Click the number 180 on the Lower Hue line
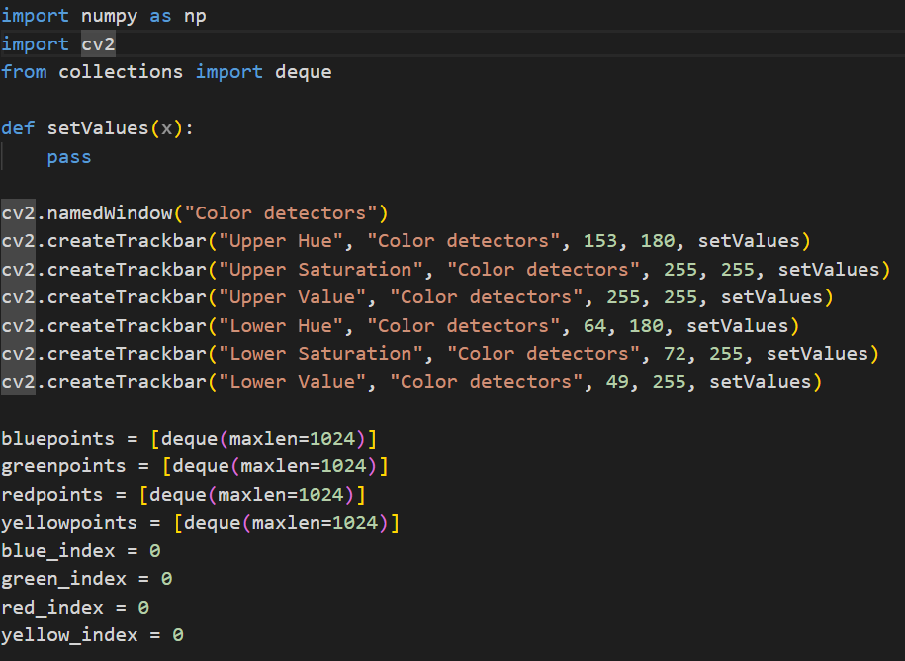Image resolution: width=905 pixels, height=661 pixels. (647, 326)
